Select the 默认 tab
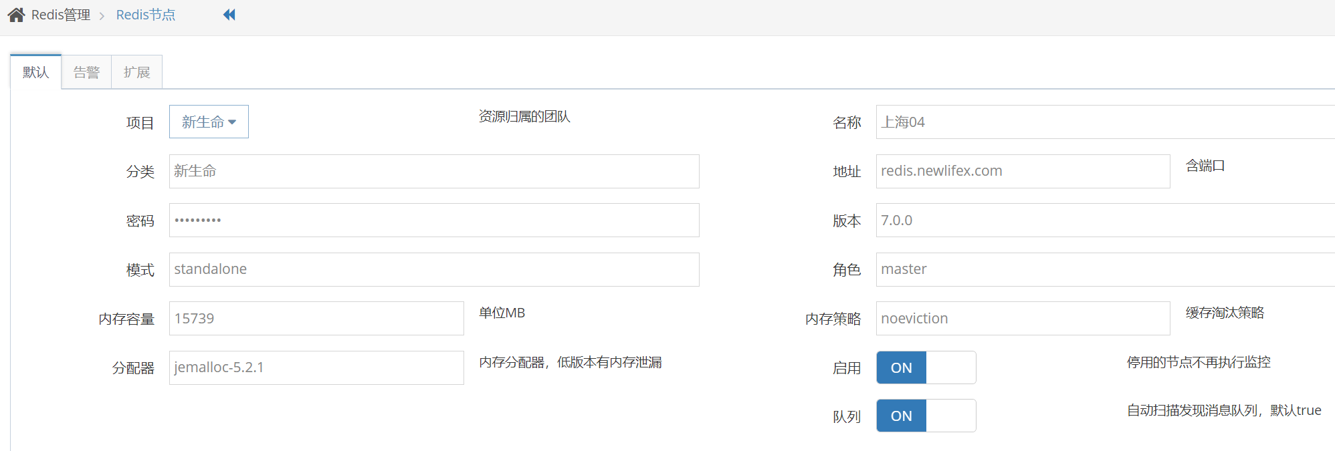 (x=36, y=72)
